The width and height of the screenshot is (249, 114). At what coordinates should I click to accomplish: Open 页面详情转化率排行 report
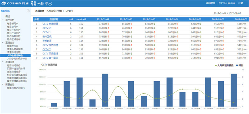tap(17, 78)
